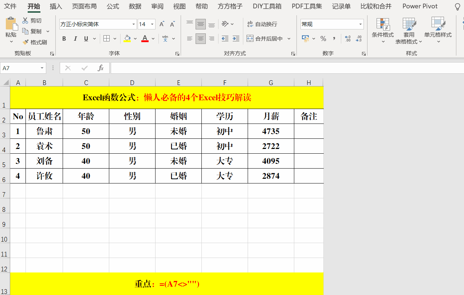Apply the yellow fill color swatch
This screenshot has height=295, width=464.
(127, 39)
